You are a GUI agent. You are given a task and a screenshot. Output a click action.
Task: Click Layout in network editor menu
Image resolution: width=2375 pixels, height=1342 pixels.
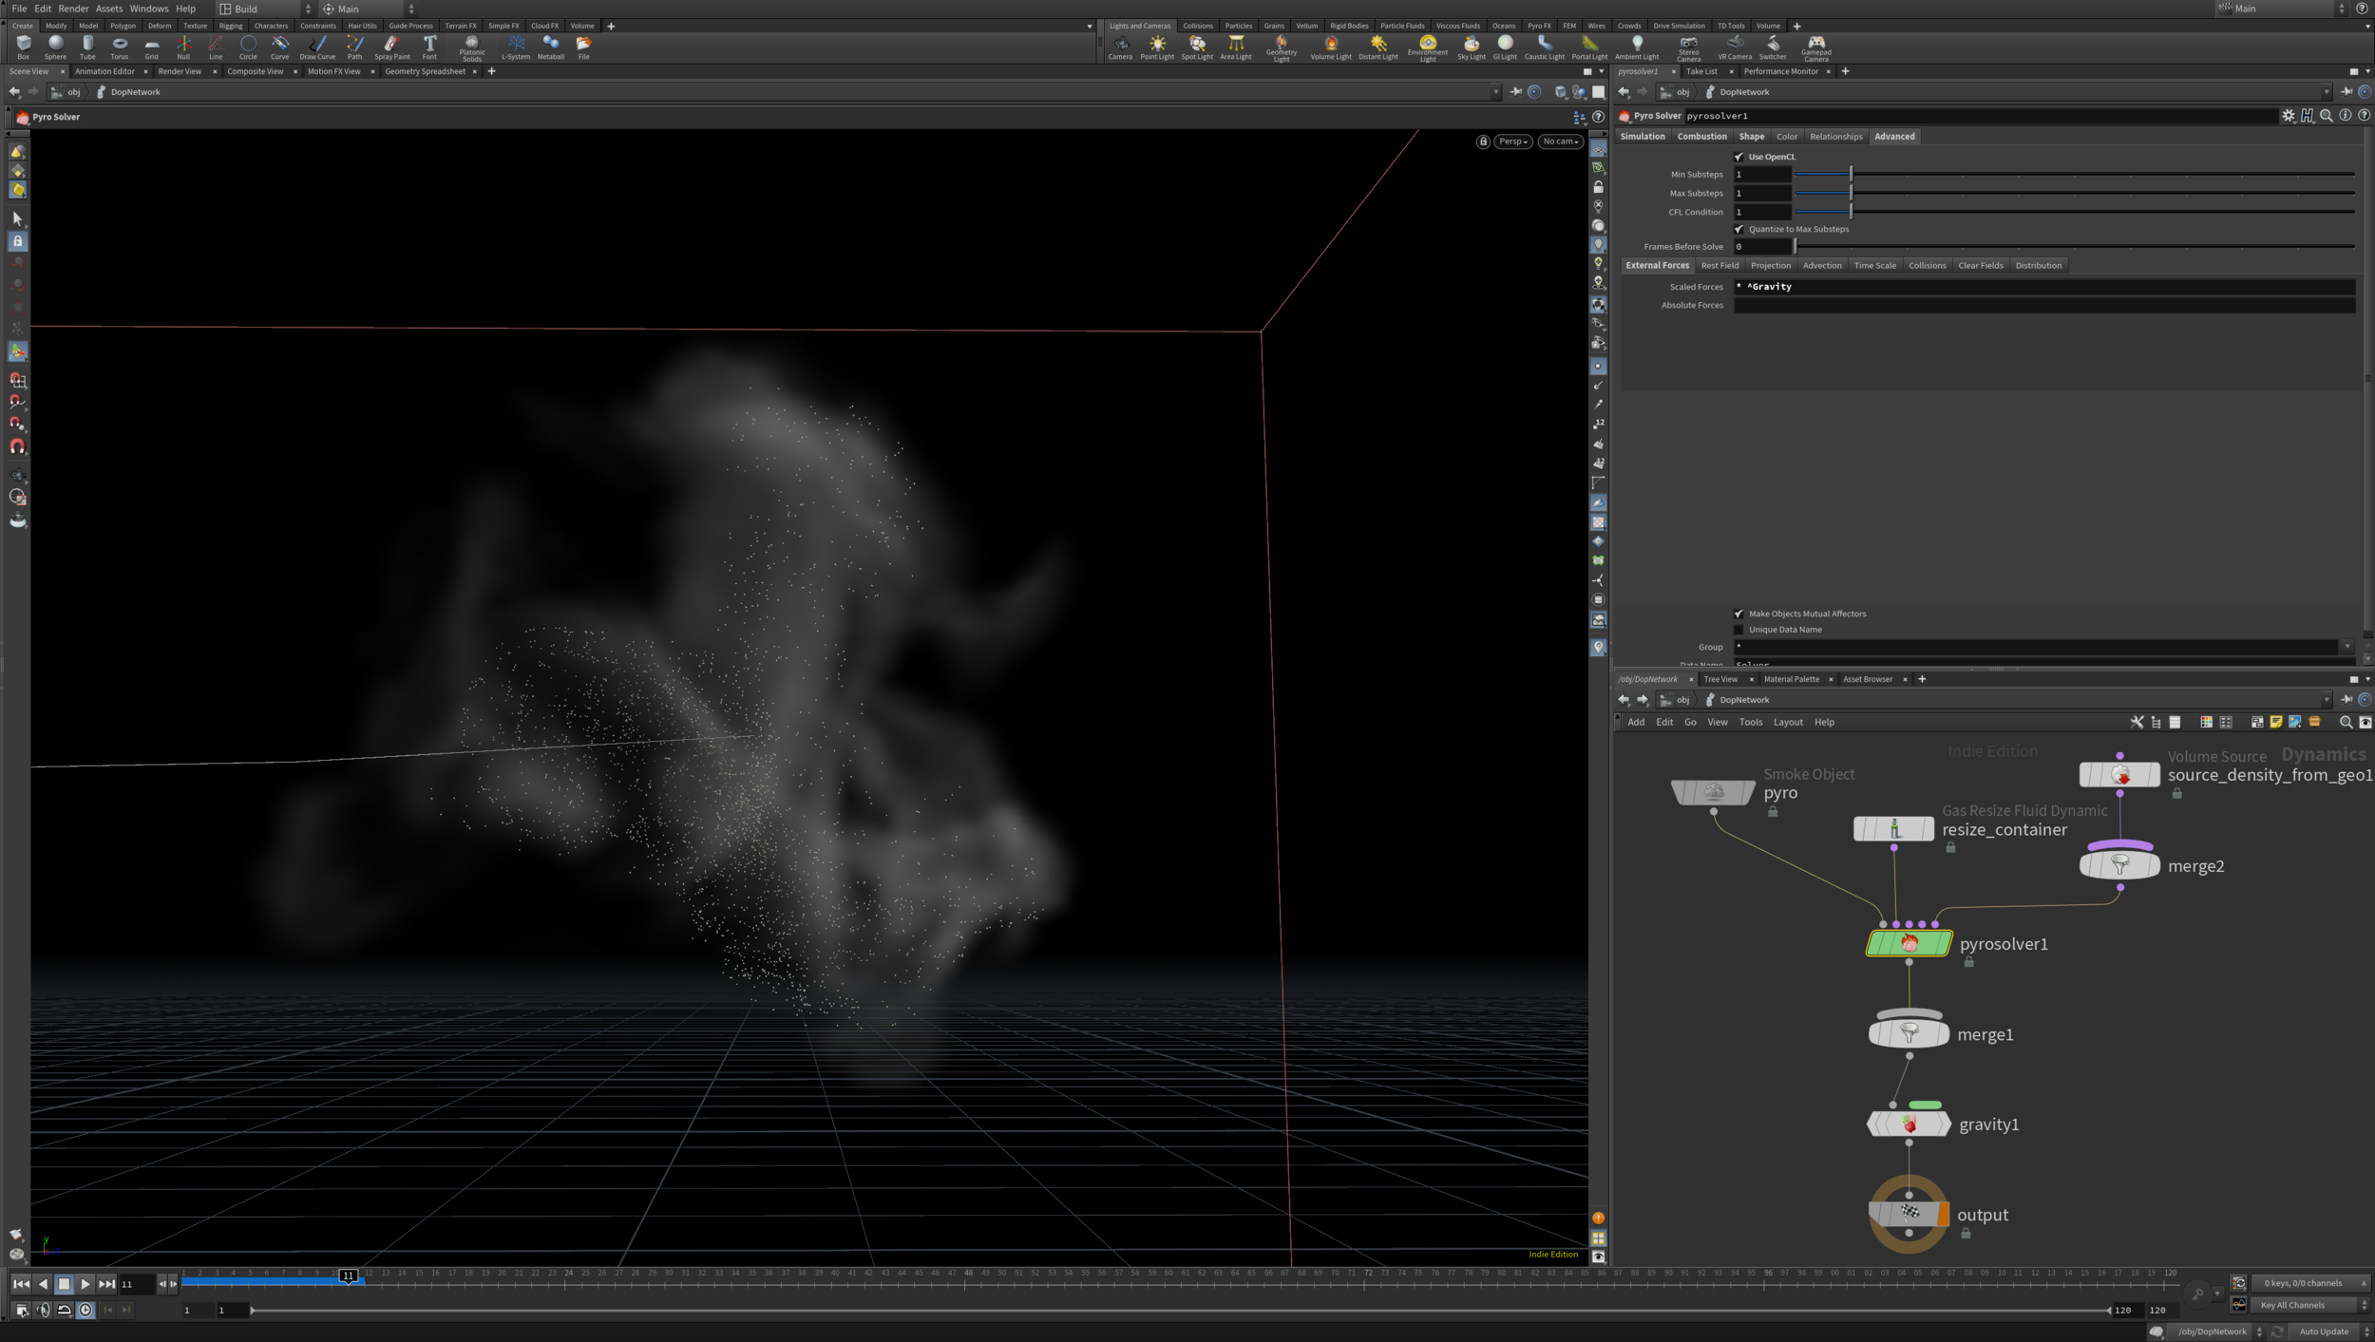coord(1787,722)
